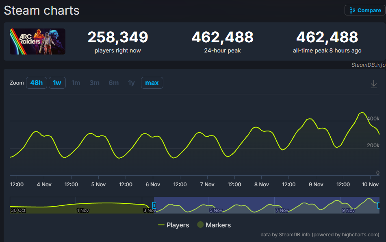
Task: Click the 5 Nov x-axis label
Action: pyautogui.click(x=98, y=184)
